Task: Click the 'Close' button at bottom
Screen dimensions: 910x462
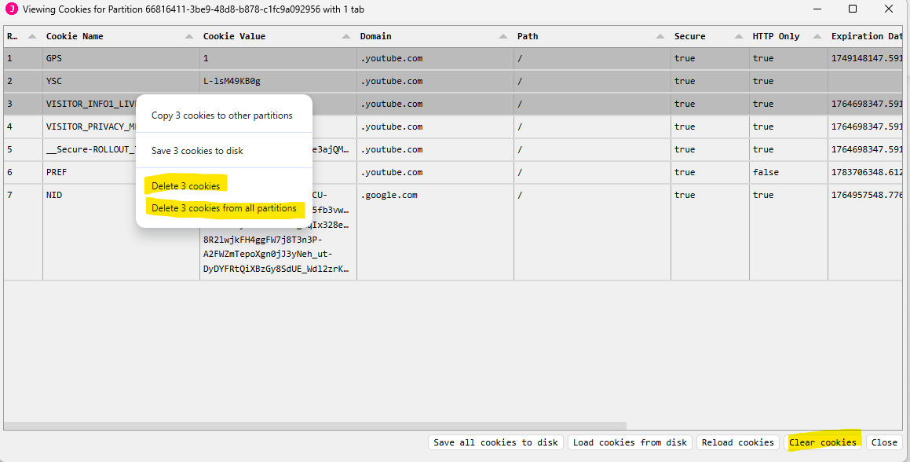Action: [x=884, y=442]
